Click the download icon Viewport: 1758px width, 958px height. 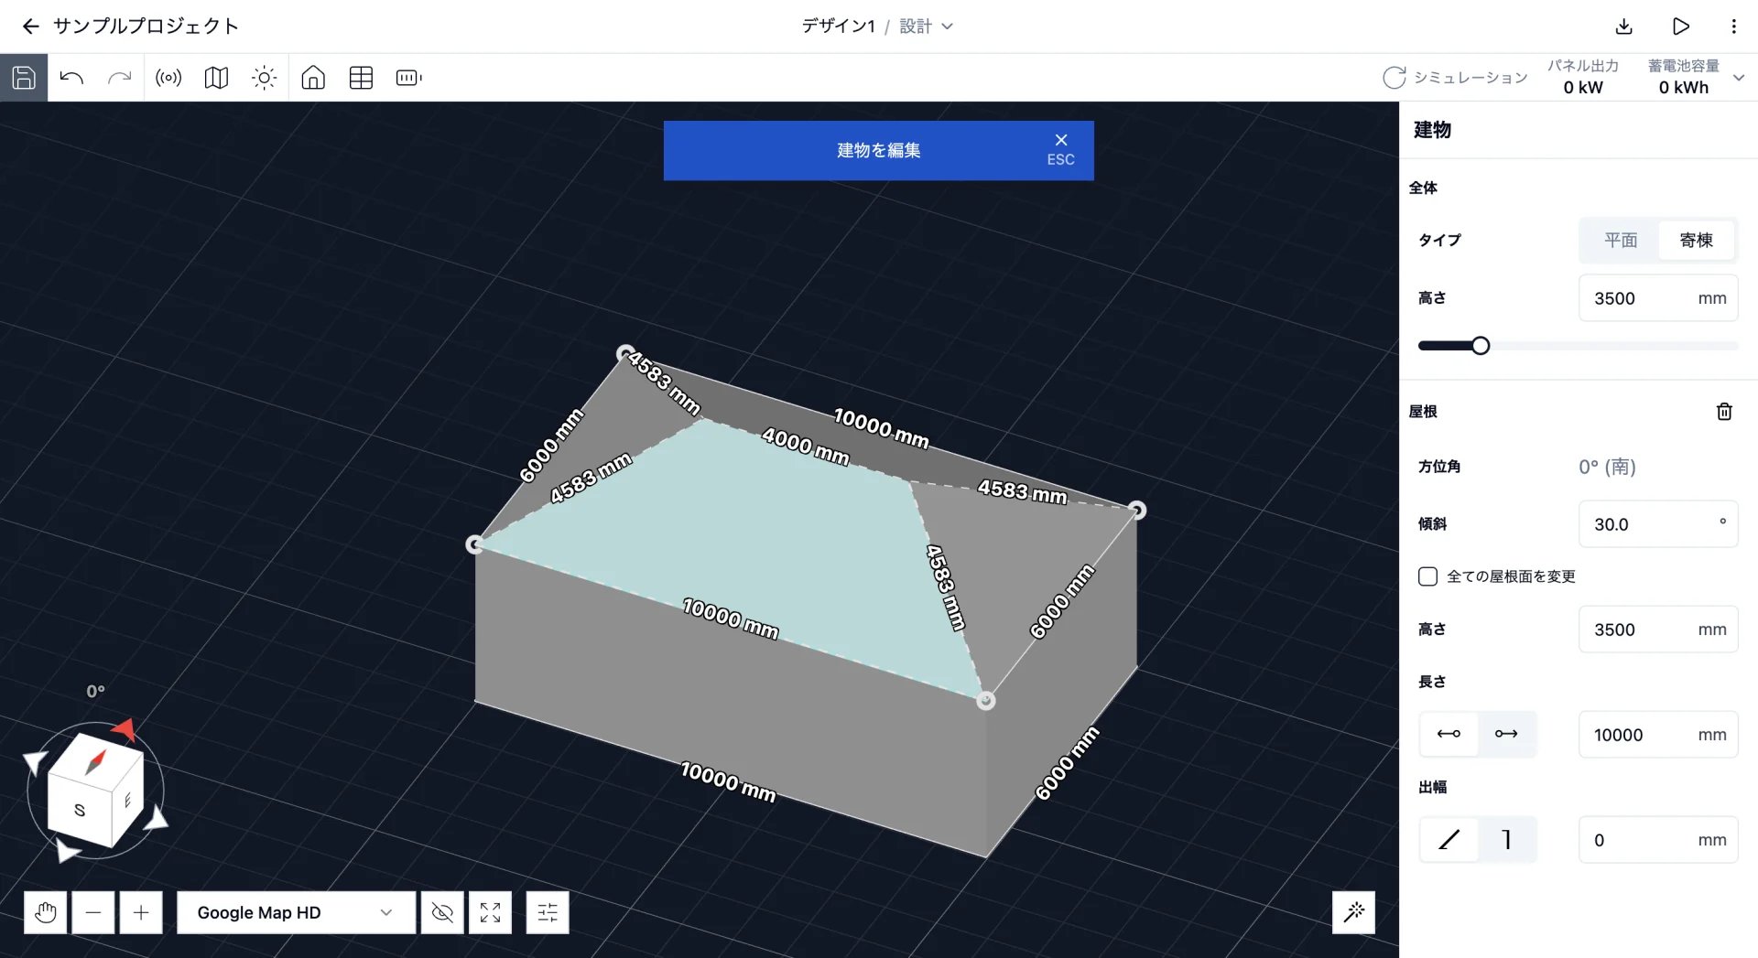(x=1624, y=27)
